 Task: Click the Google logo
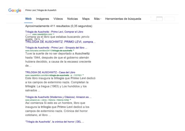point(15,11)
